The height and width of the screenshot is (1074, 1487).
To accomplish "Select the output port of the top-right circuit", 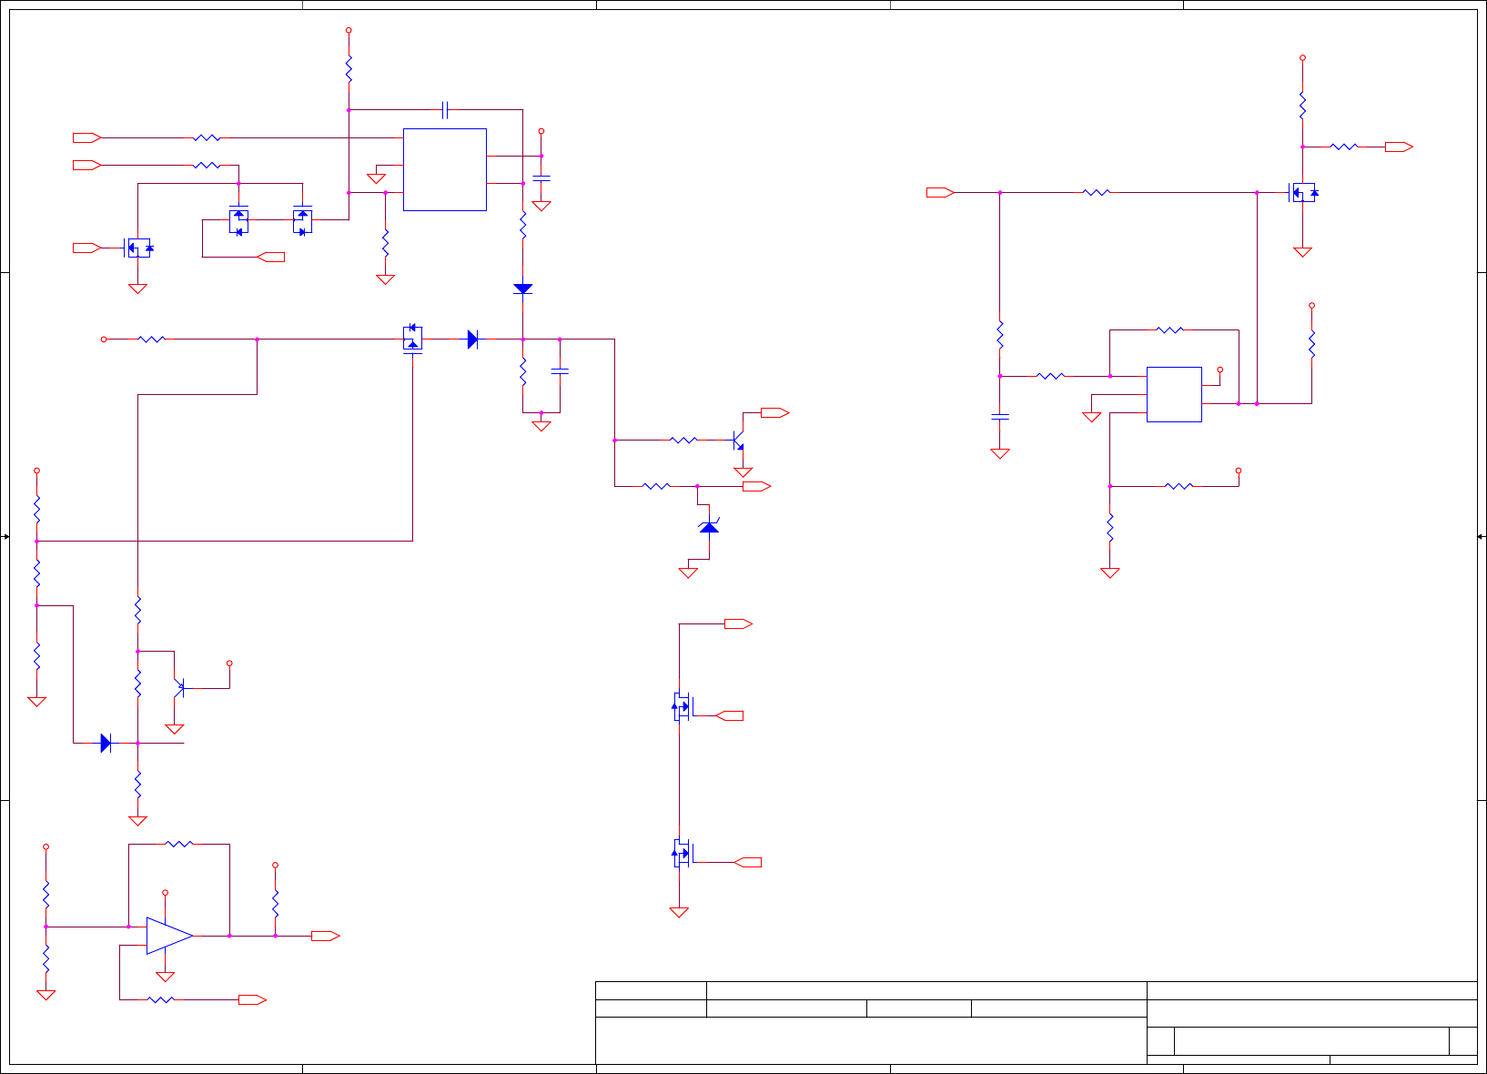I will click(x=1399, y=147).
